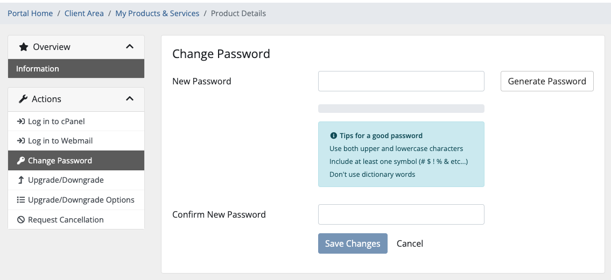Click the sign-in arrow icon for cPanel
The height and width of the screenshot is (280, 611).
[20, 121]
